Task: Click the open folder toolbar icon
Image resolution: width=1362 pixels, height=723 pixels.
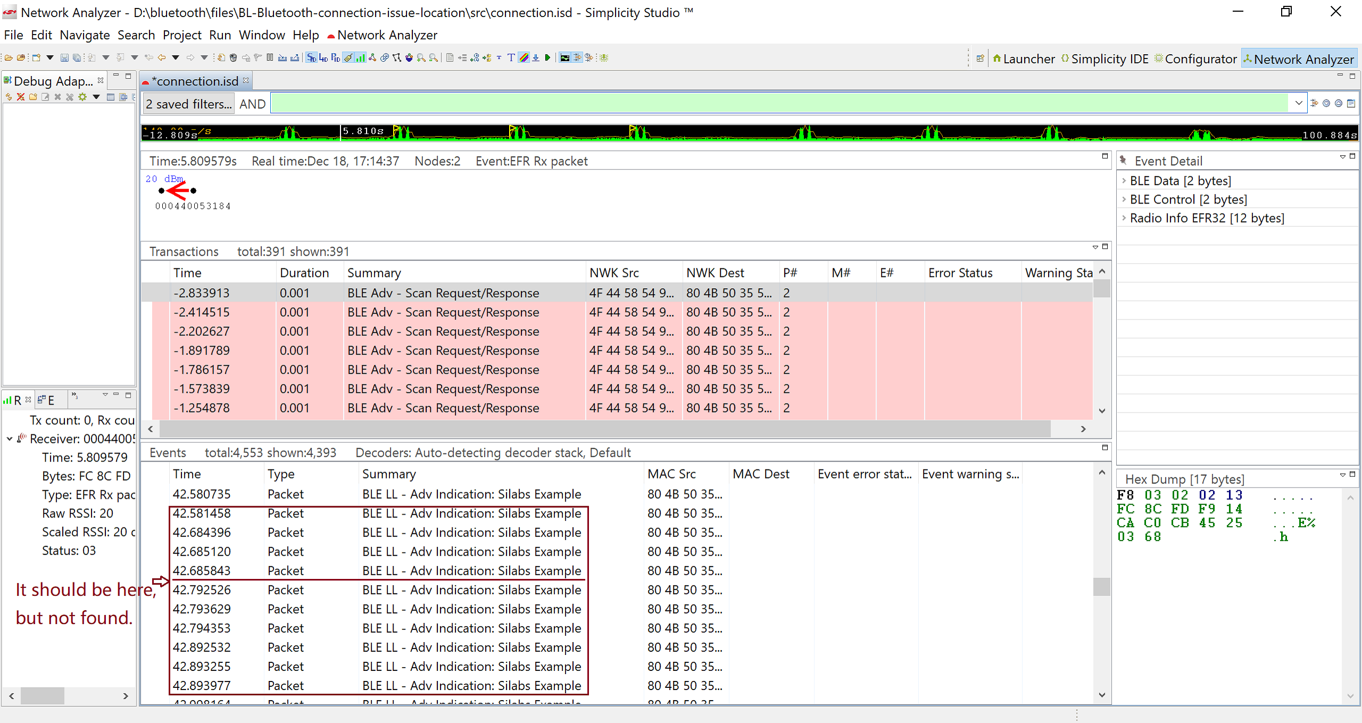Action: click(x=9, y=57)
